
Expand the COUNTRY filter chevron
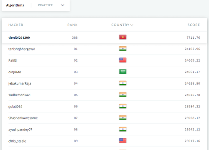point(132,25)
